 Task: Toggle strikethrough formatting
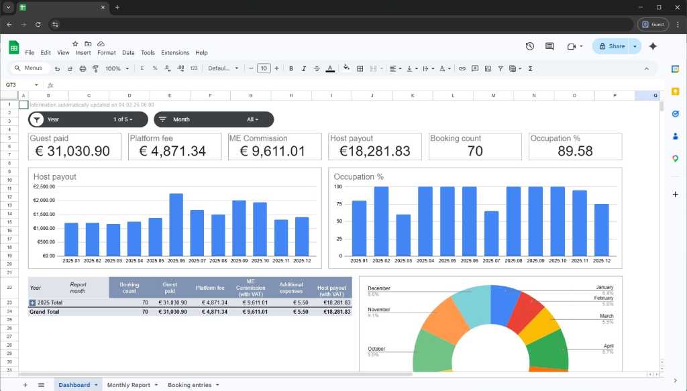(317, 68)
